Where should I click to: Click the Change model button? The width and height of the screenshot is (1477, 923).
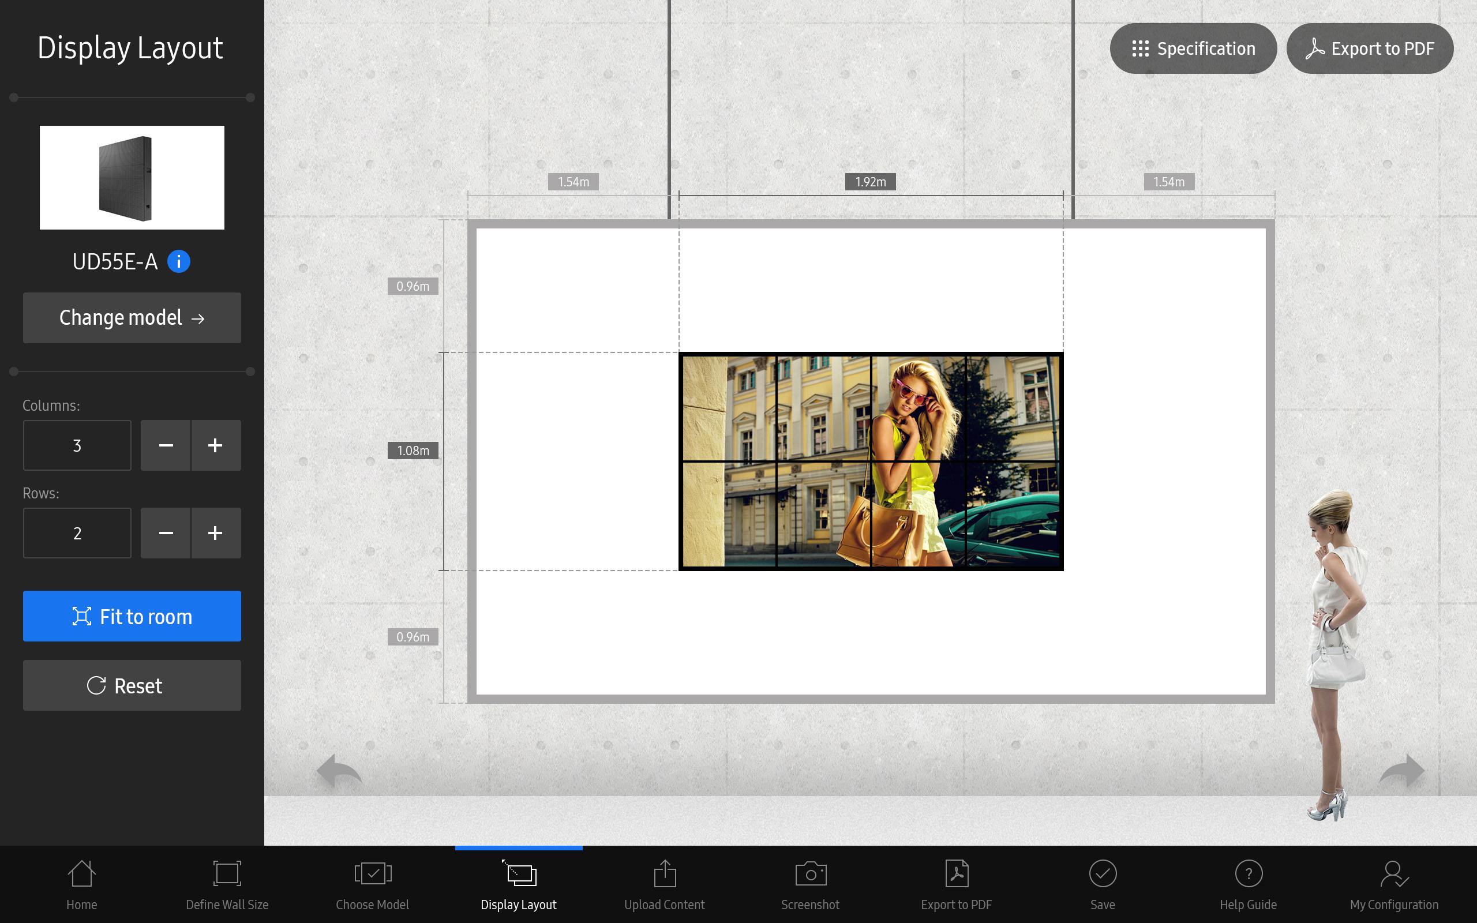point(132,318)
